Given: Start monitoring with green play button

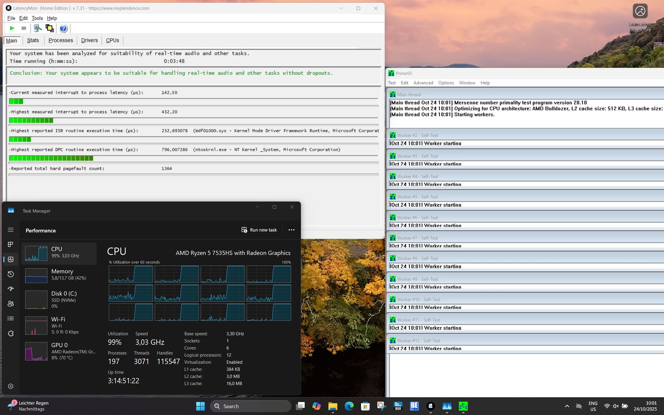Looking at the screenshot, I should pos(12,28).
